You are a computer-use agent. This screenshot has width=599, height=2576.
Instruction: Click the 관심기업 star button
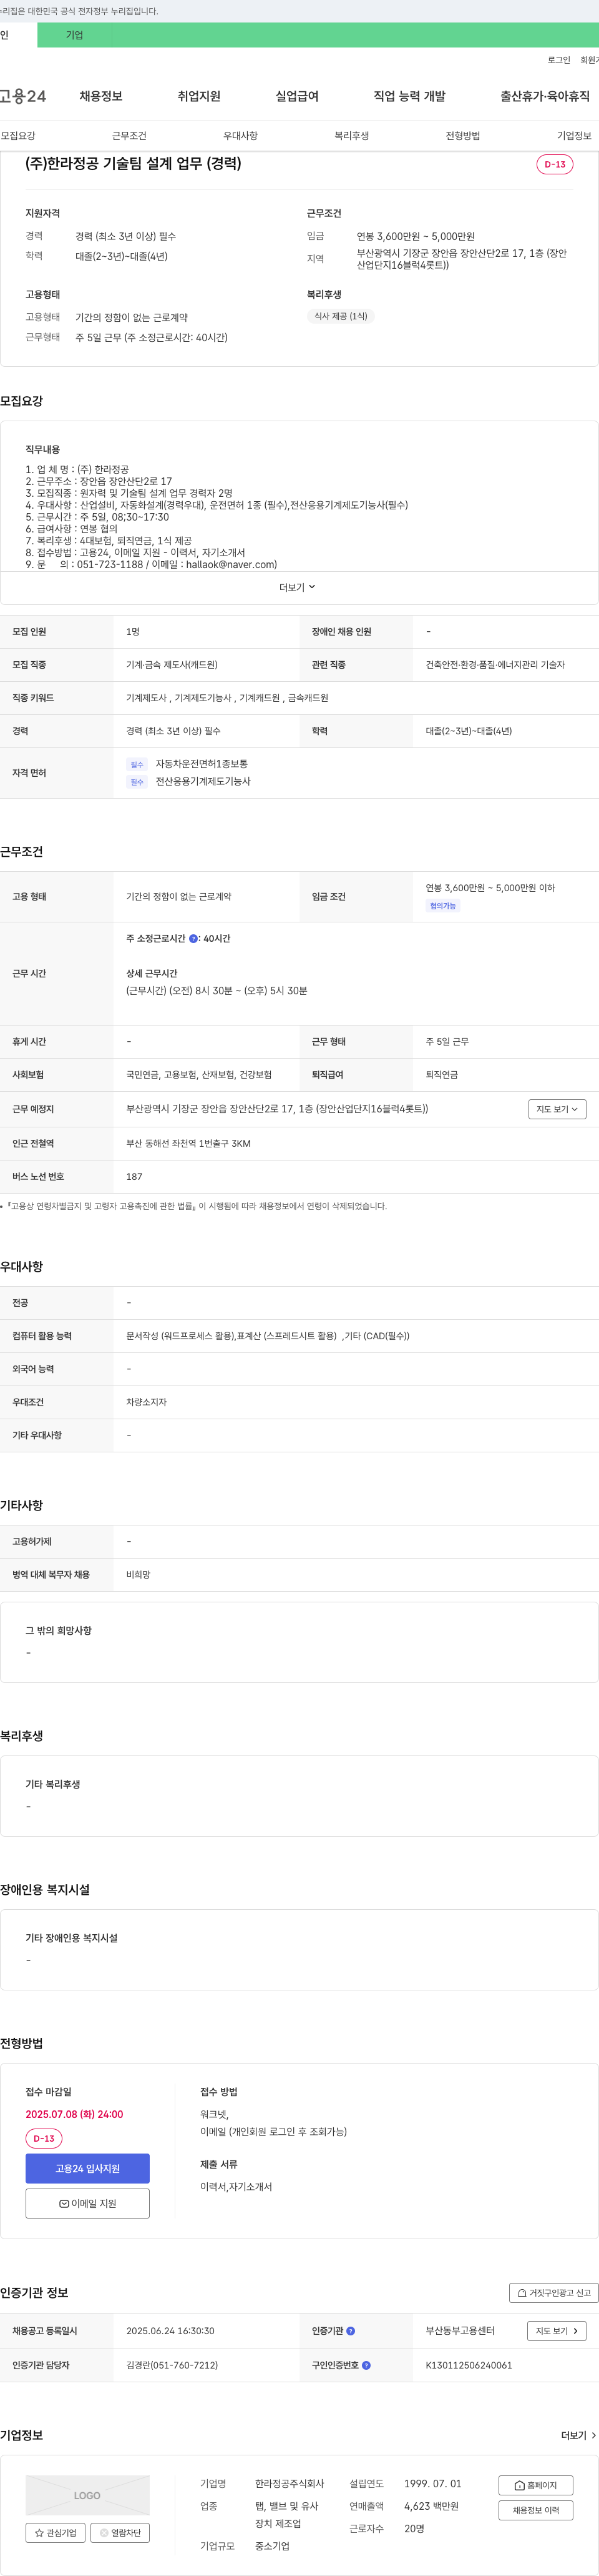pyautogui.click(x=56, y=2533)
